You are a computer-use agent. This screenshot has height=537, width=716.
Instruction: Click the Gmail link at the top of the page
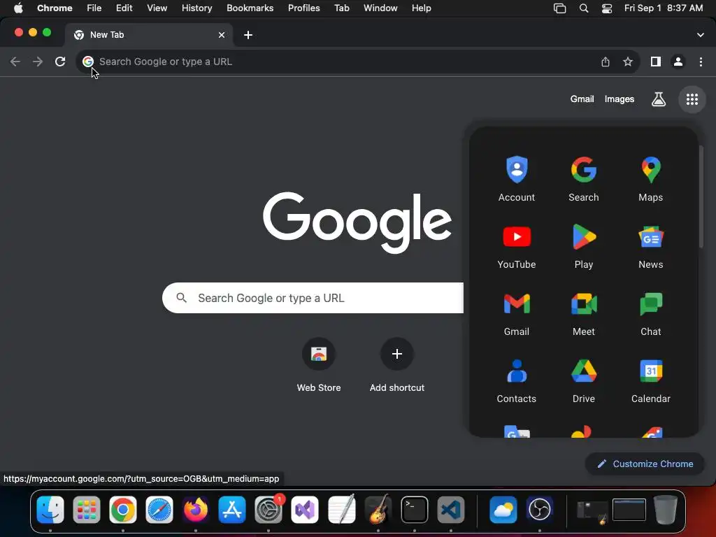pyautogui.click(x=582, y=99)
